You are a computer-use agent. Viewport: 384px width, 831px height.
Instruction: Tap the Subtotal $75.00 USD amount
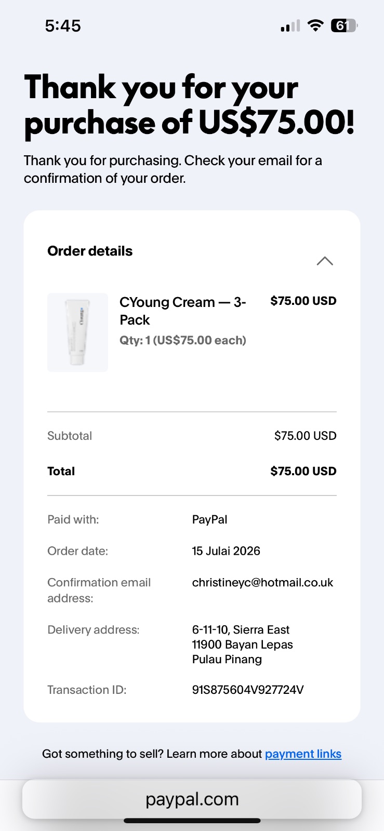click(x=306, y=436)
